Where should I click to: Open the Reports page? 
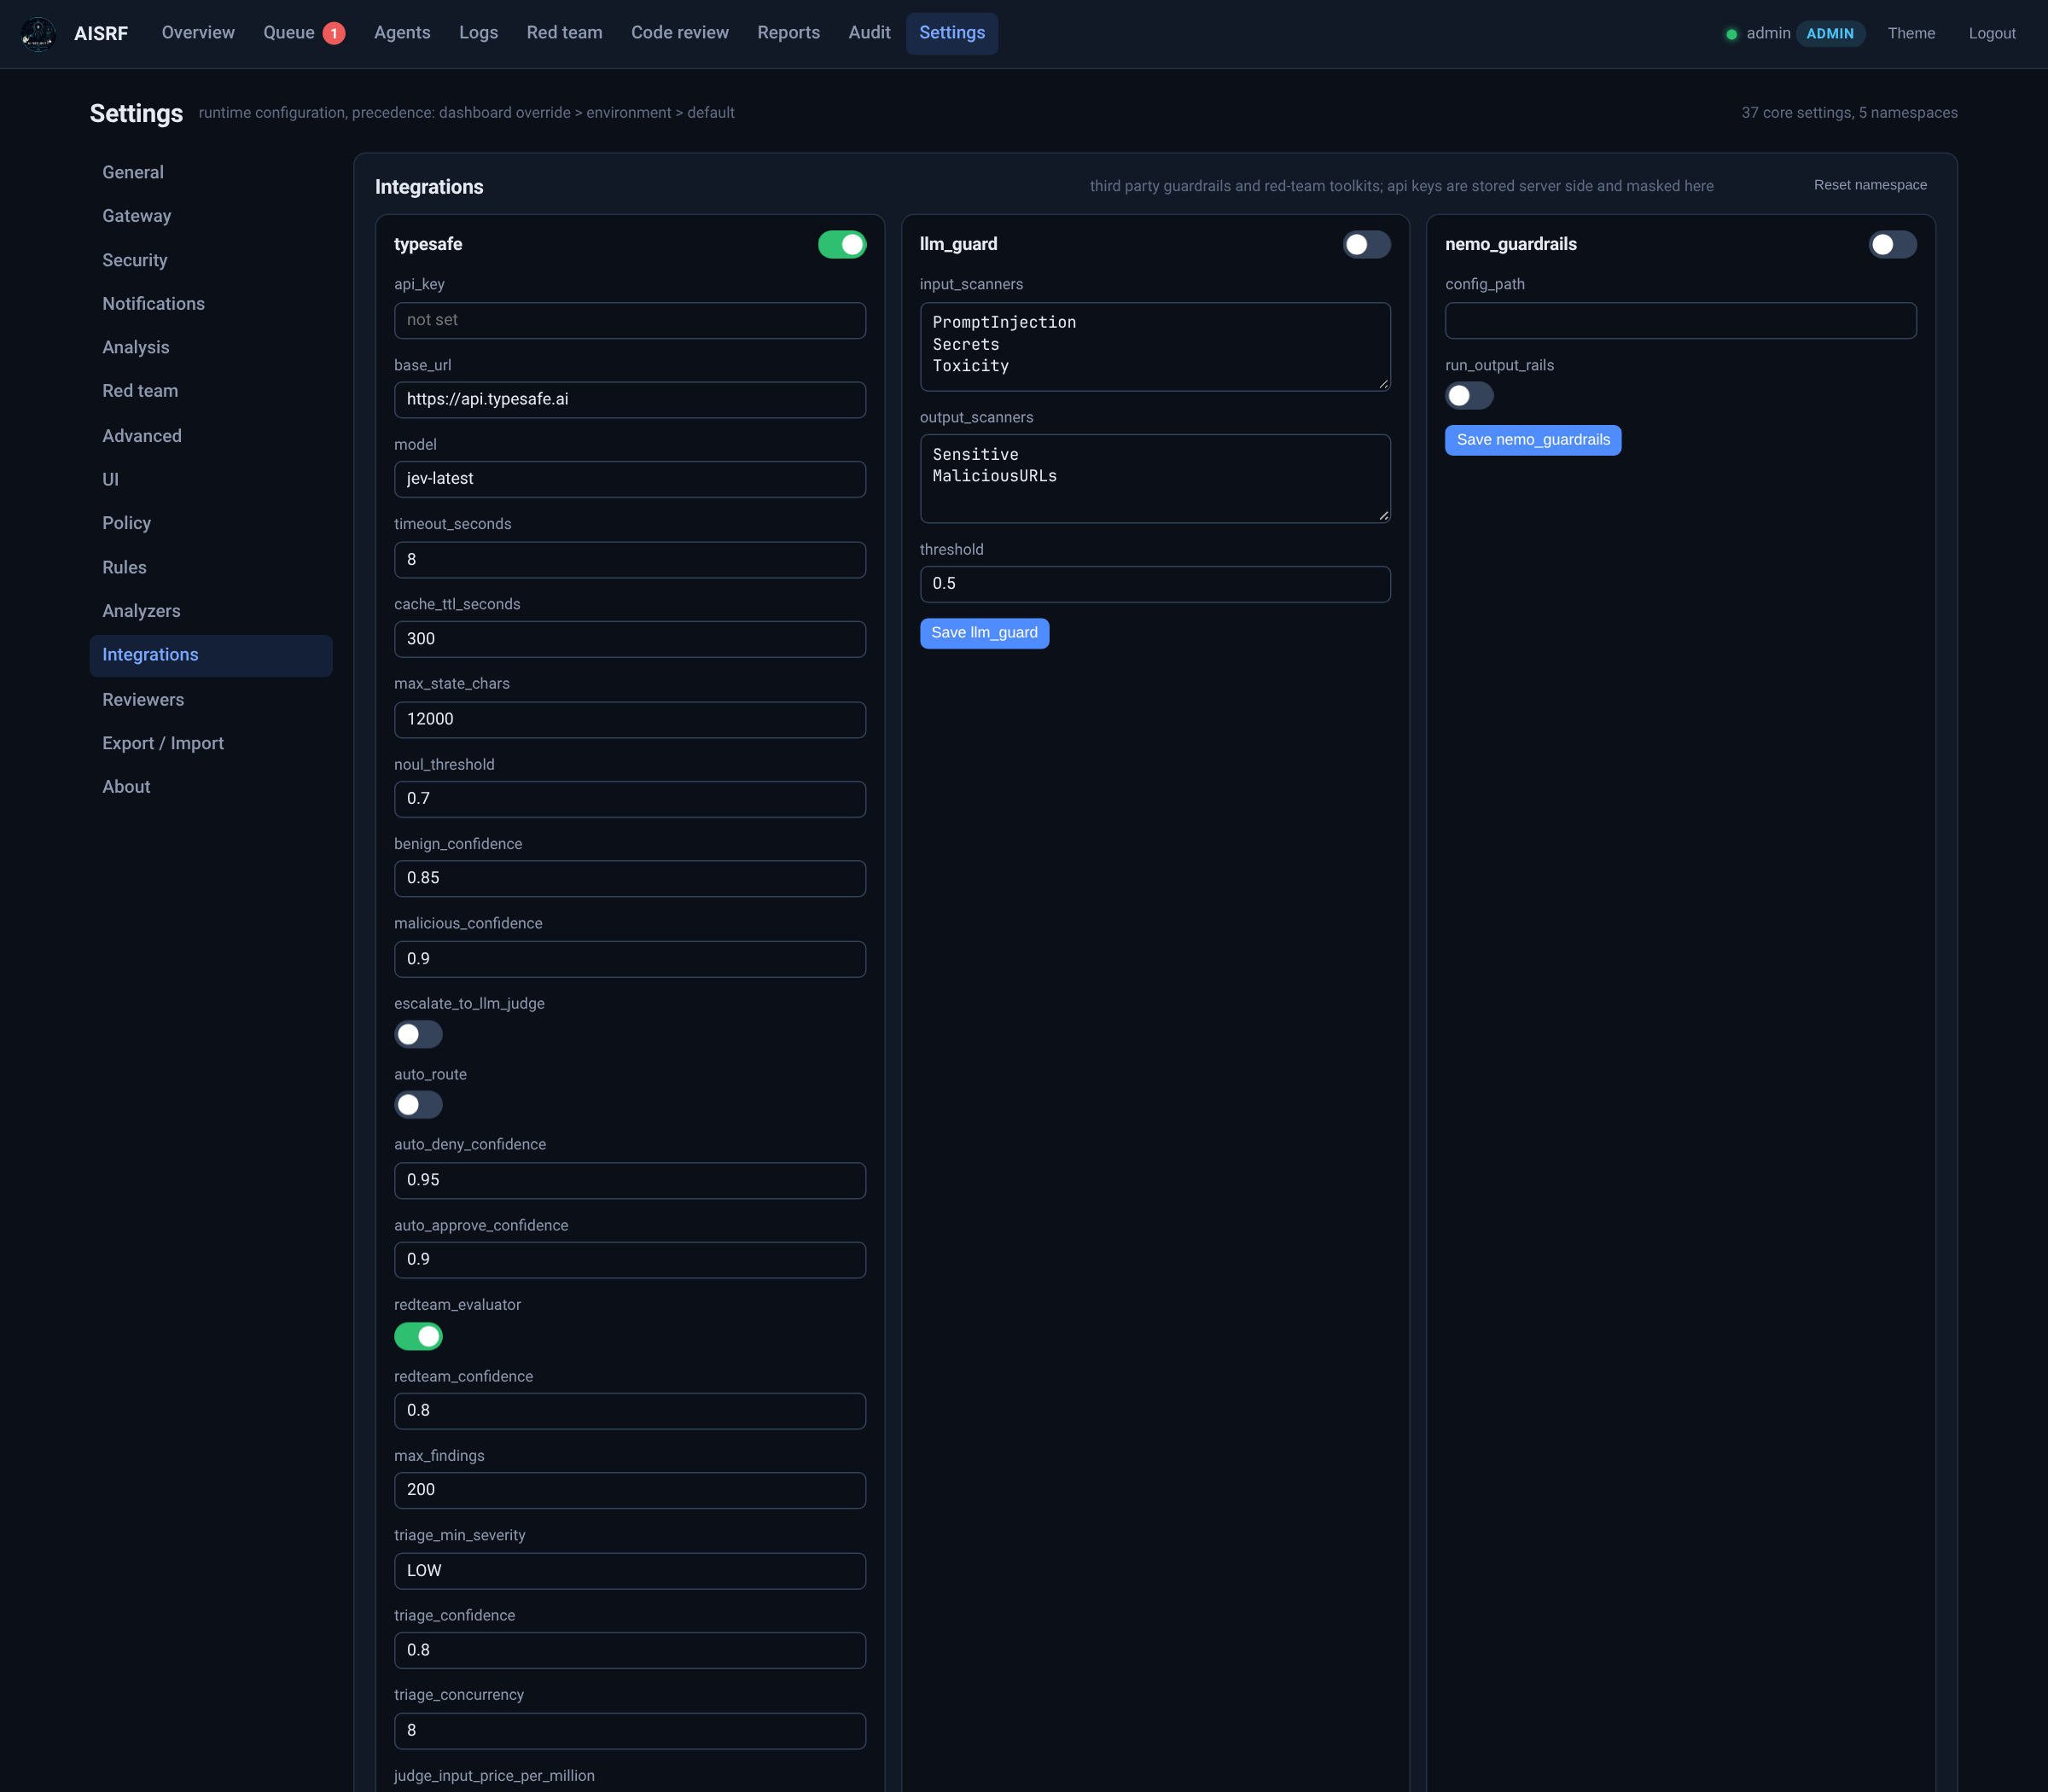coord(788,33)
